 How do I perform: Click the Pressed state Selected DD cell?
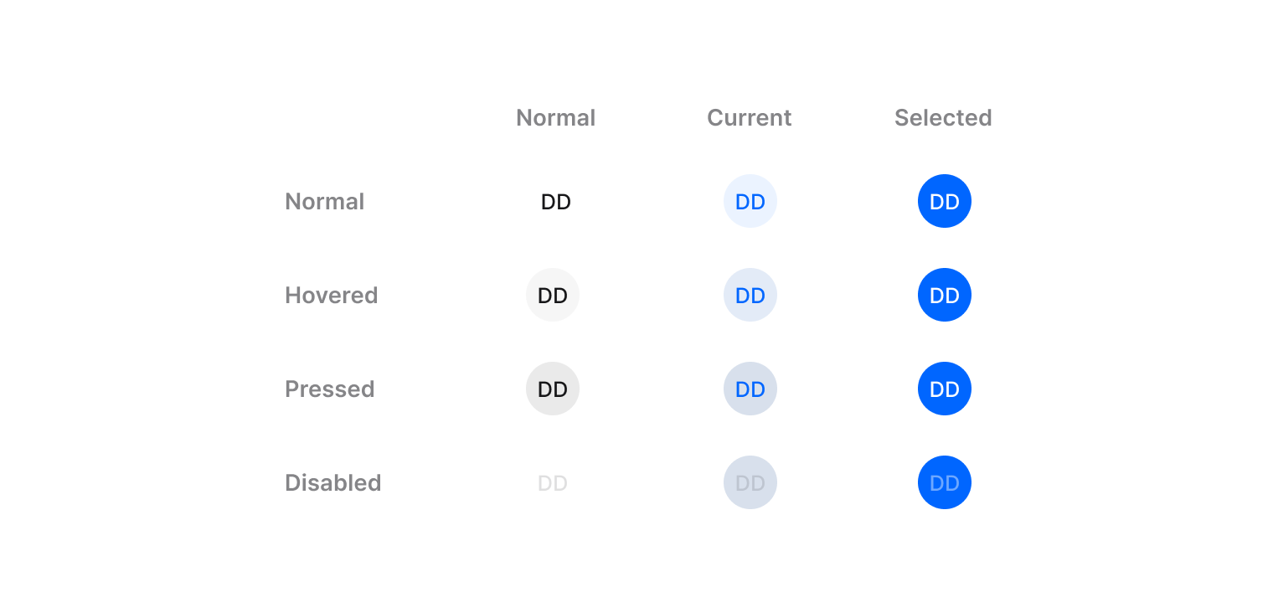click(x=944, y=389)
